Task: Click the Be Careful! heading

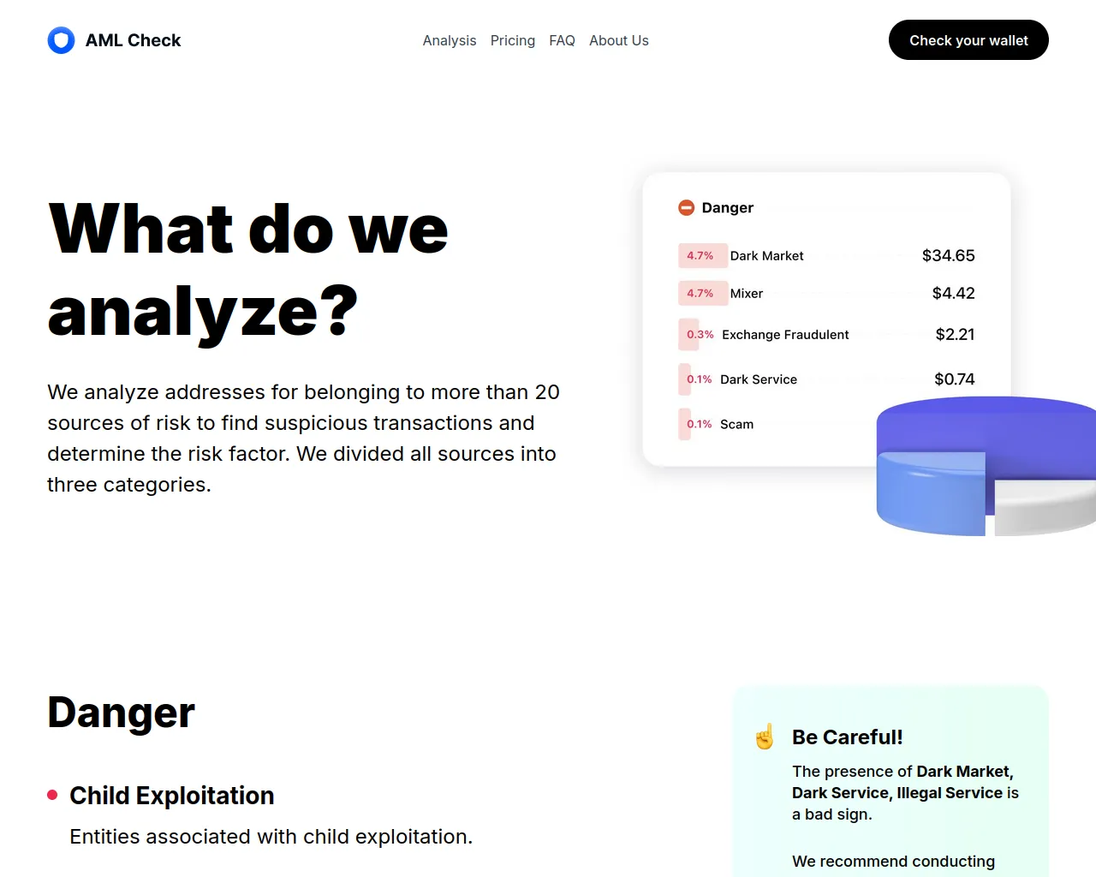Action: 848,737
